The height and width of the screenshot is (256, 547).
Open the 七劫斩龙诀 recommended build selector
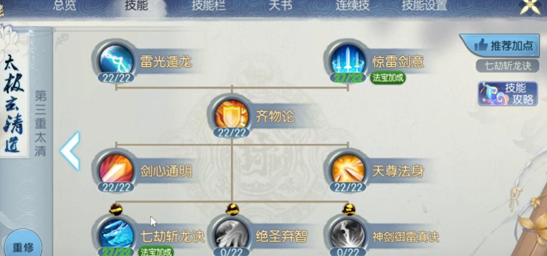click(507, 66)
